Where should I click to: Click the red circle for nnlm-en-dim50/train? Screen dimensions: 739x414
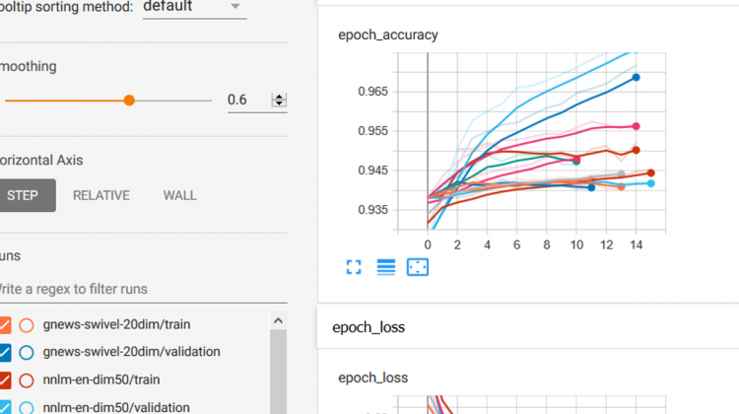[x=27, y=379]
